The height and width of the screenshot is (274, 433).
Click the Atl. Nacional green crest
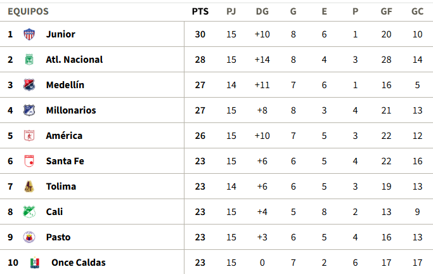[29, 60]
